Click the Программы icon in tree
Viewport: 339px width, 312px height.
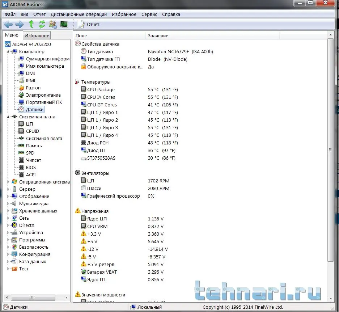pos(14,240)
